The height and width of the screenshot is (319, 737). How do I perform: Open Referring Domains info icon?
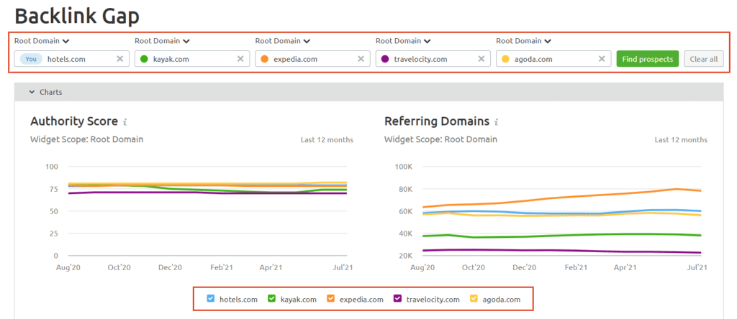tap(497, 122)
